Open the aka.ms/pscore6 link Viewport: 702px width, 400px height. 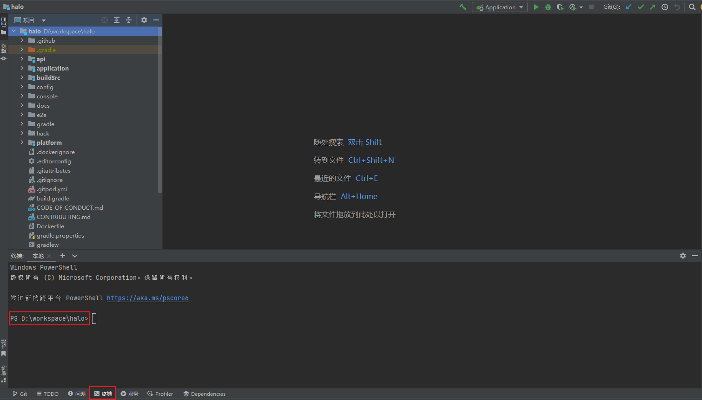pyautogui.click(x=148, y=298)
